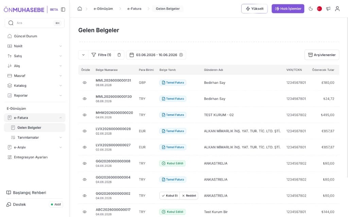Click Temel Fatura badge for GGI2026000000004
Viewport: 348px width, 217px height.
173,180
